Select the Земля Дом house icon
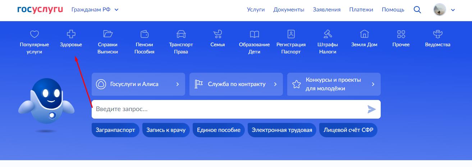 pyautogui.click(x=365, y=34)
